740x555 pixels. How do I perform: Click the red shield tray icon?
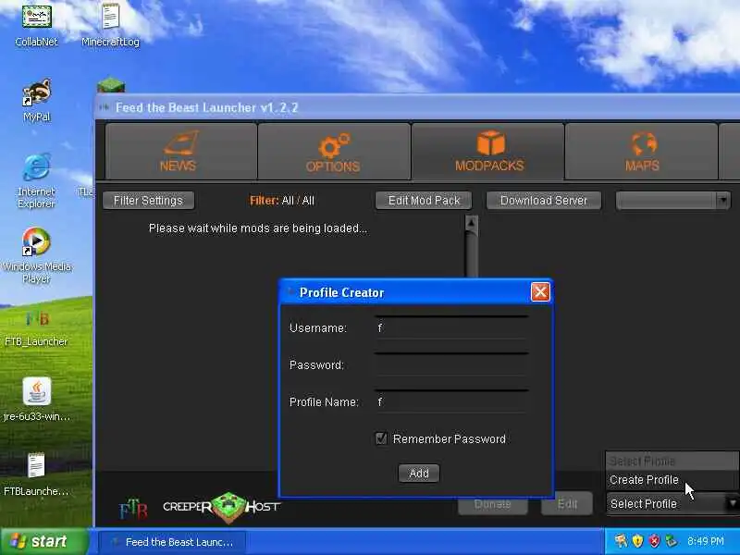pos(654,541)
